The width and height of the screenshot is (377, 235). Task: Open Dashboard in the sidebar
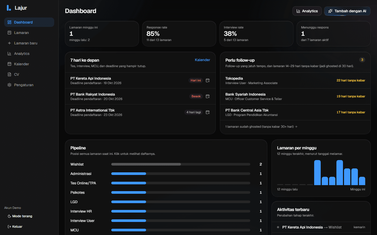29,22
